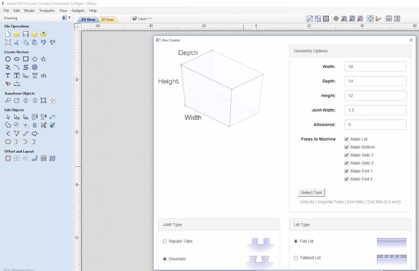Click the Undo arrow icon
419x271 pixels.
[43, 42]
